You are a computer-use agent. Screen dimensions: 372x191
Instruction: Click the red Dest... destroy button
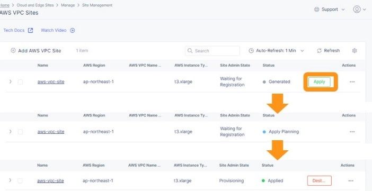pyautogui.click(x=319, y=180)
